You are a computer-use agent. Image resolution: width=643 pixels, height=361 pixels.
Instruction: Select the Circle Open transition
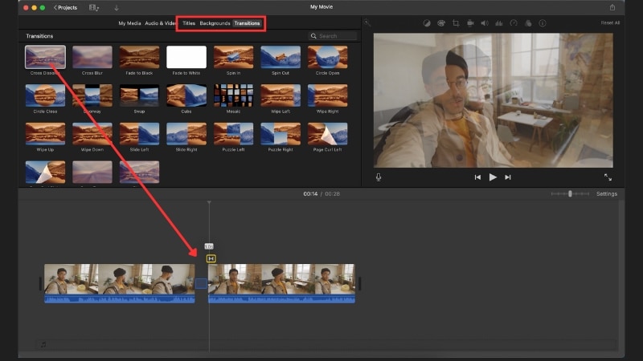pyautogui.click(x=327, y=57)
